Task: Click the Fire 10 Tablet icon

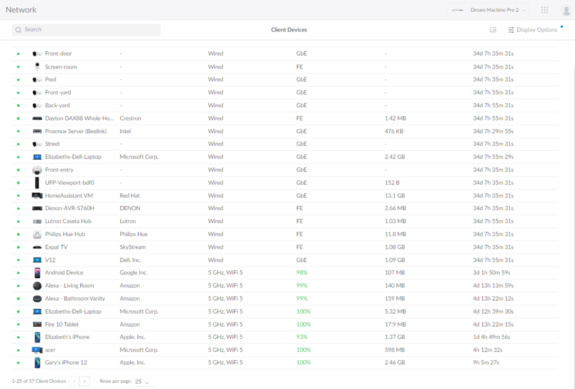Action: 37,324
